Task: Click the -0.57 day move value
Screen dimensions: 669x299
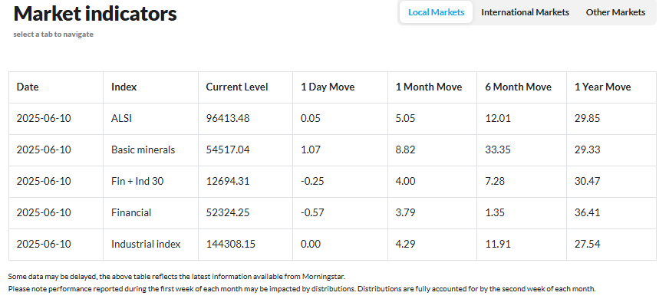Action: 312,212
